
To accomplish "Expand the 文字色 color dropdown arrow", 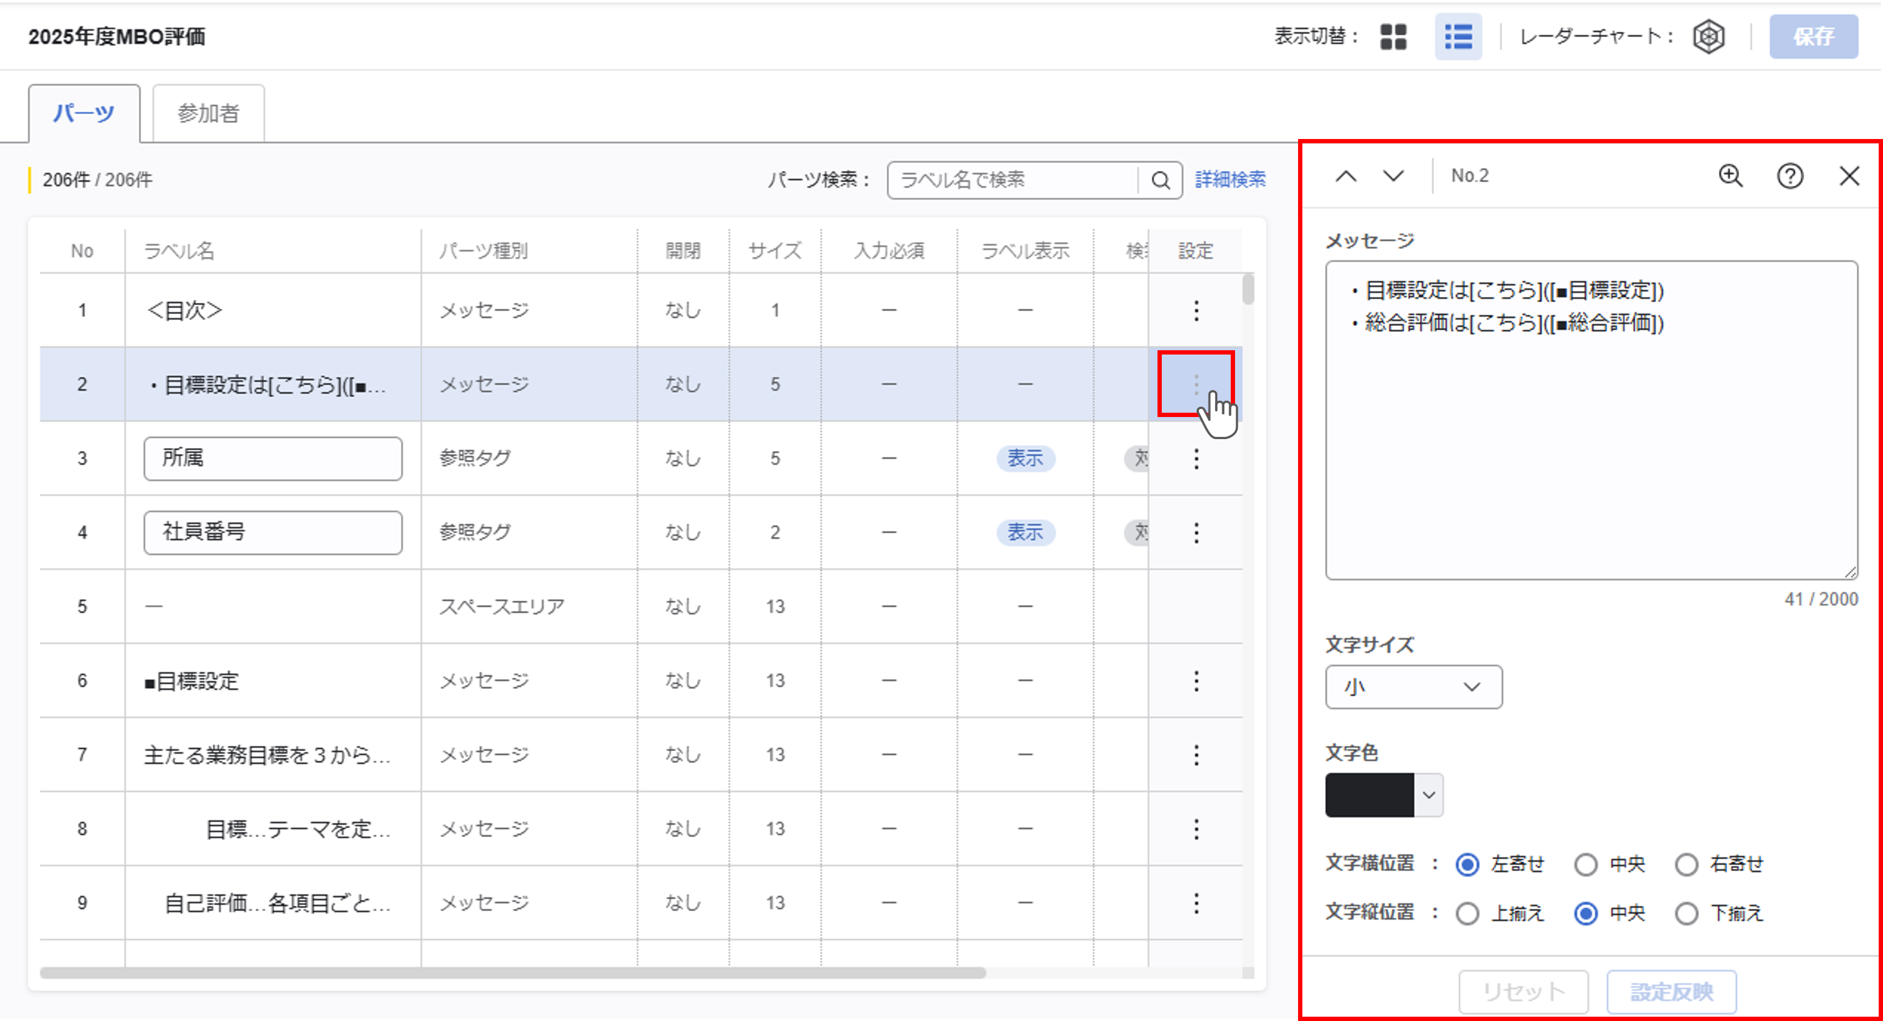I will (x=1428, y=795).
